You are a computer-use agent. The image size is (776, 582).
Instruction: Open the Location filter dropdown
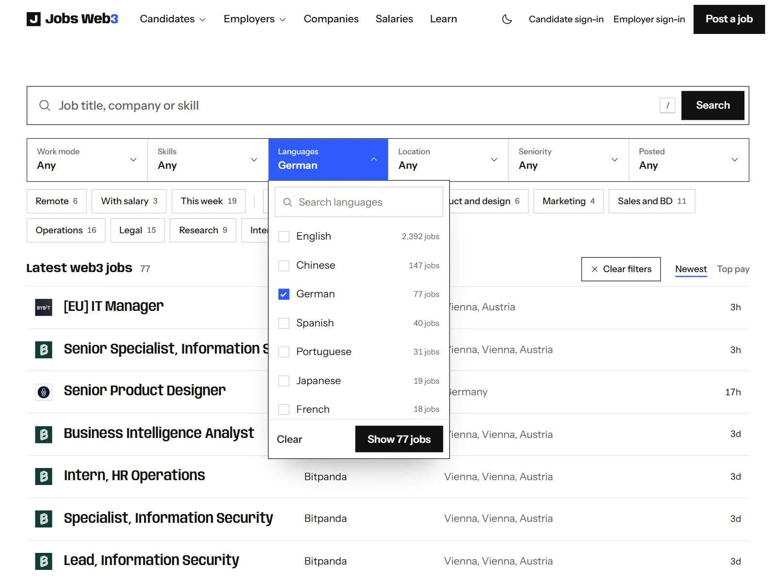tap(448, 160)
